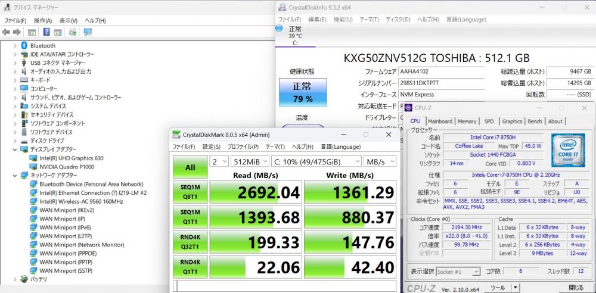
Task: Expand the battery node
Action: (x=15, y=279)
